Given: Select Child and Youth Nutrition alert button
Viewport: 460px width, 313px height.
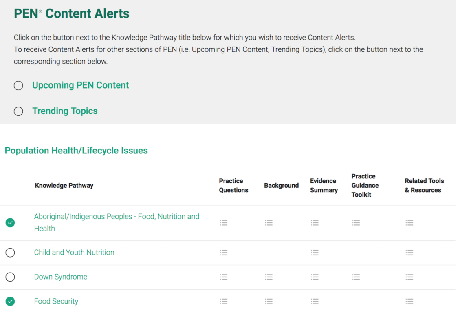Looking at the screenshot, I should coord(10,253).
